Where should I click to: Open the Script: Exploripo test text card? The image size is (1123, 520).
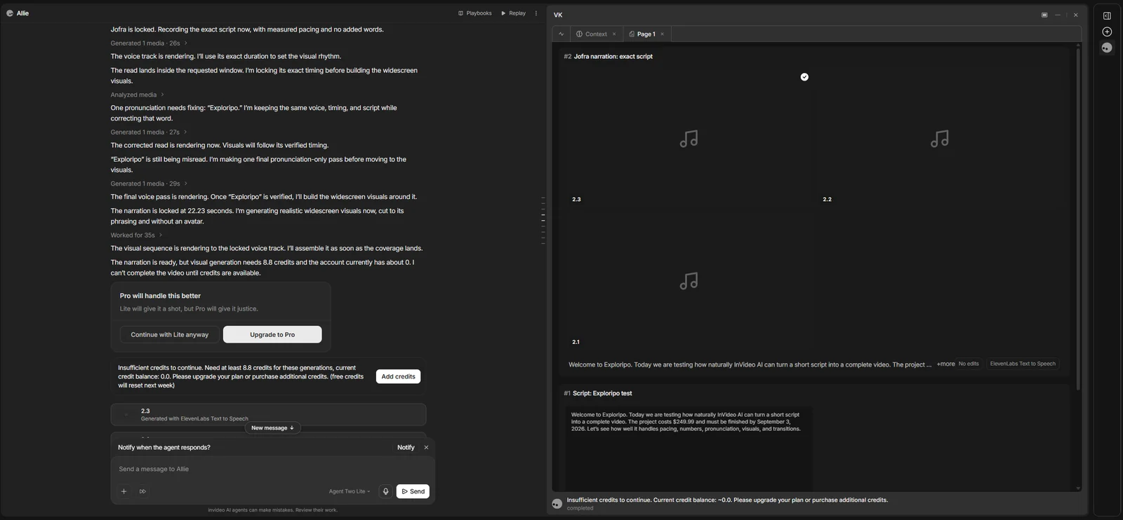tap(689, 449)
